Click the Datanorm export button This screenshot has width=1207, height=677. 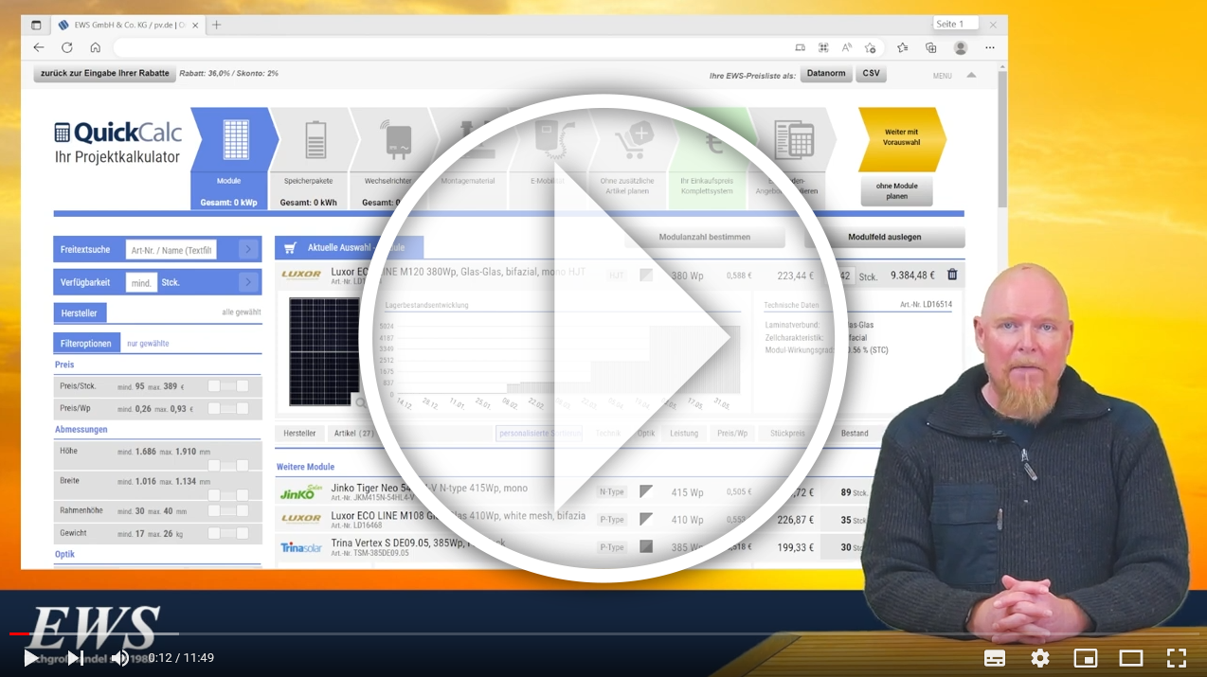coord(826,74)
